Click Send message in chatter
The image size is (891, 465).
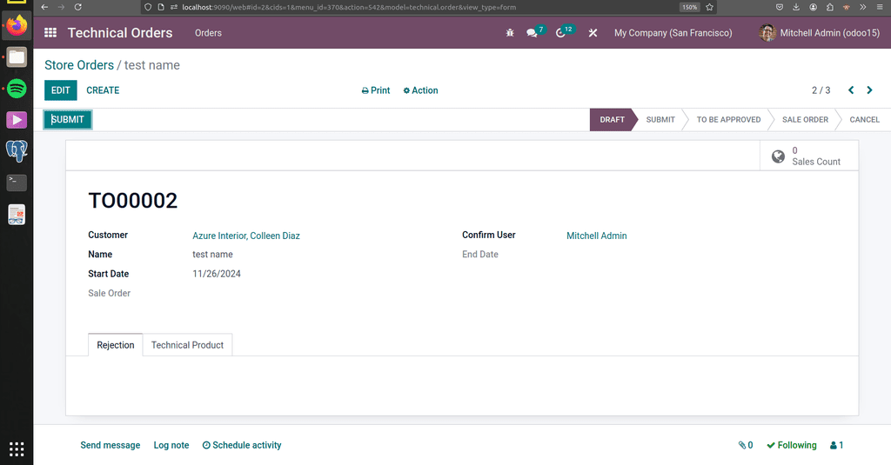[x=111, y=445]
